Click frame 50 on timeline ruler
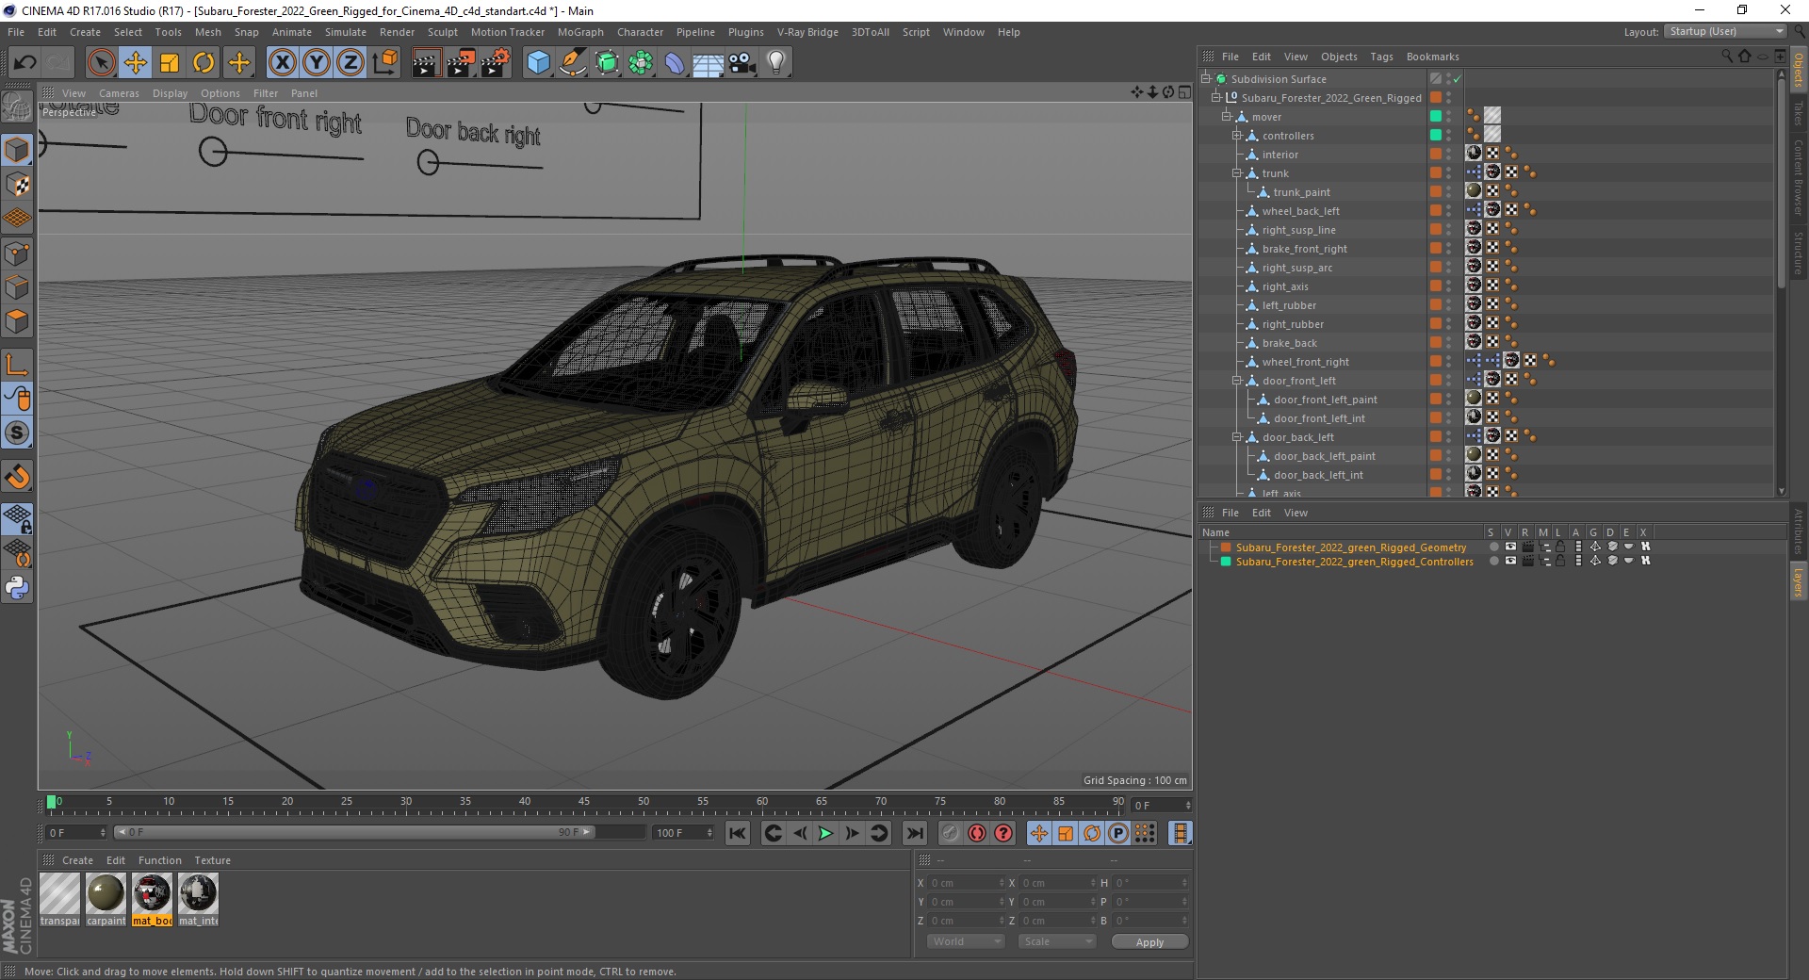Viewport: 1809px width, 980px height. [644, 804]
